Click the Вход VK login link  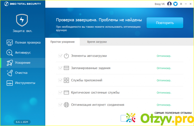(x=160, y=4)
